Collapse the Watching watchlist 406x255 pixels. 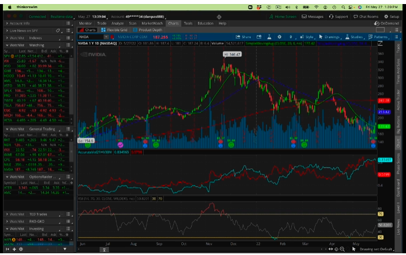7,45
